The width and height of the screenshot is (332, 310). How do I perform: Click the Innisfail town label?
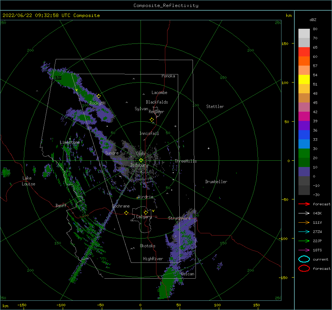(149, 133)
